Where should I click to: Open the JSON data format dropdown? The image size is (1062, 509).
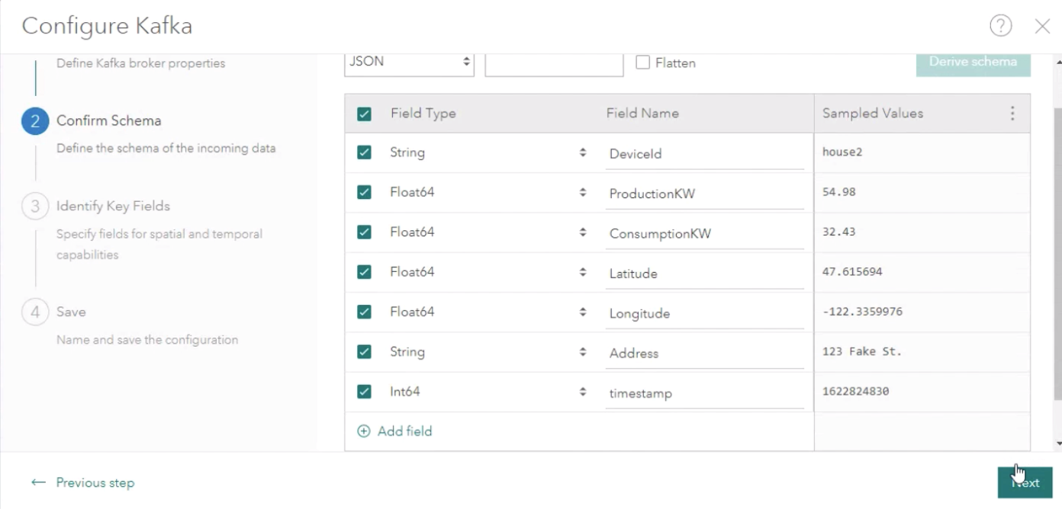pyautogui.click(x=409, y=64)
